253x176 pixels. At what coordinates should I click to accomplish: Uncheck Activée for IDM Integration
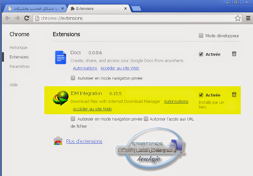(x=201, y=95)
